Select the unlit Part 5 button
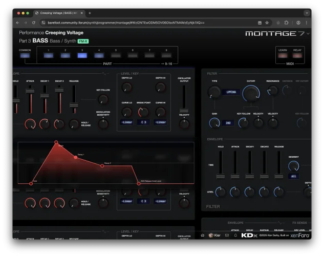 116,55
